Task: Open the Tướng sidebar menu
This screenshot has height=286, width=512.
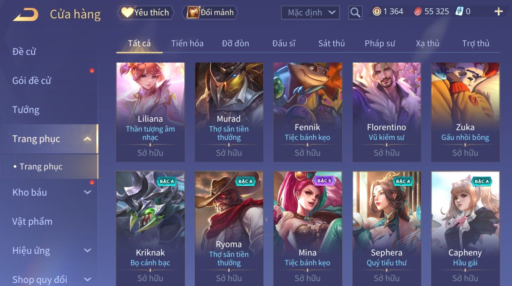Action: click(x=26, y=110)
